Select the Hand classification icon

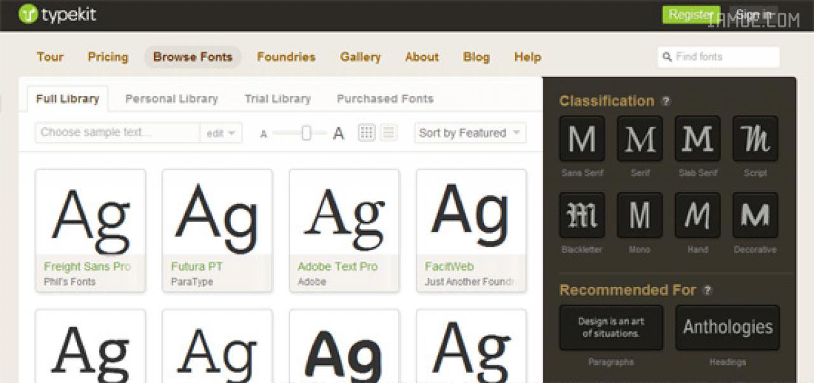pos(698,216)
